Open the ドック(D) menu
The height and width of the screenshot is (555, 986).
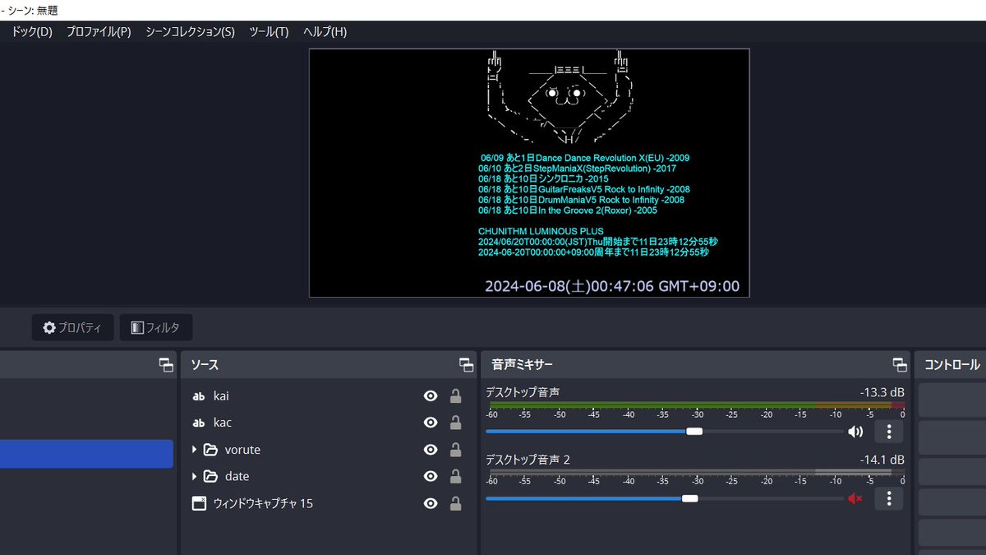click(31, 32)
